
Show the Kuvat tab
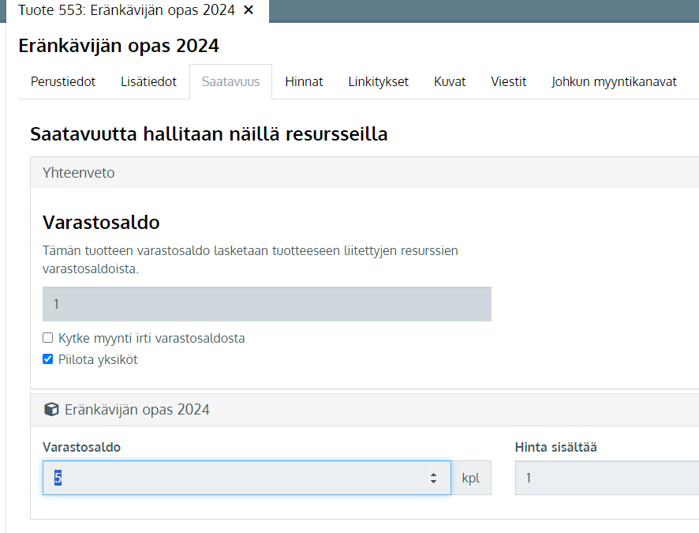tap(450, 81)
